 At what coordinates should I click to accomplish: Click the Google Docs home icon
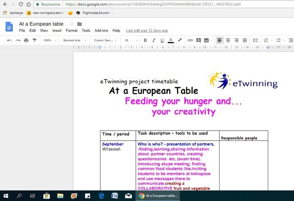pyautogui.click(x=9, y=27)
